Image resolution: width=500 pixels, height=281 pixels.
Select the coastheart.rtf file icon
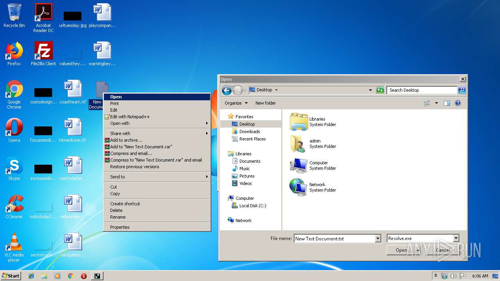tap(73, 92)
